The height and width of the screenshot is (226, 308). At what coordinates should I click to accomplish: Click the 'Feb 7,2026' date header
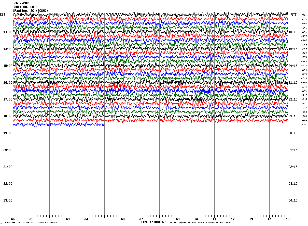[21, 3]
